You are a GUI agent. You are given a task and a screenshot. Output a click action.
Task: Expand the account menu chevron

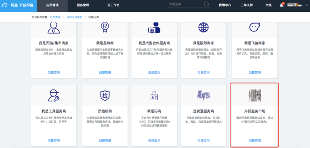306,5
